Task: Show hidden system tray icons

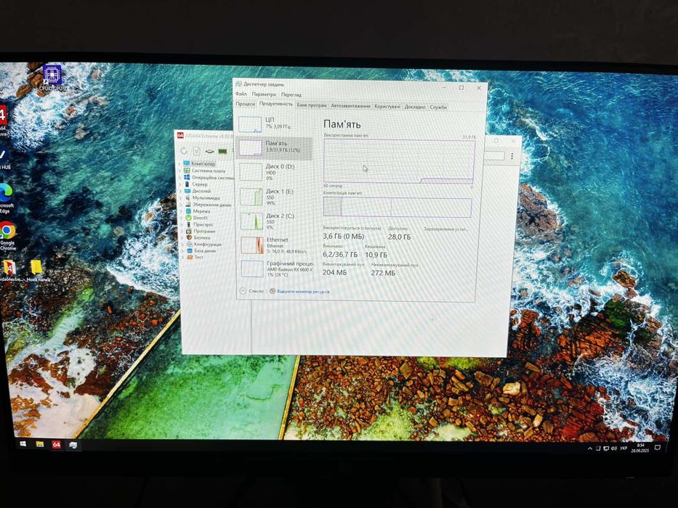Action: [x=590, y=448]
